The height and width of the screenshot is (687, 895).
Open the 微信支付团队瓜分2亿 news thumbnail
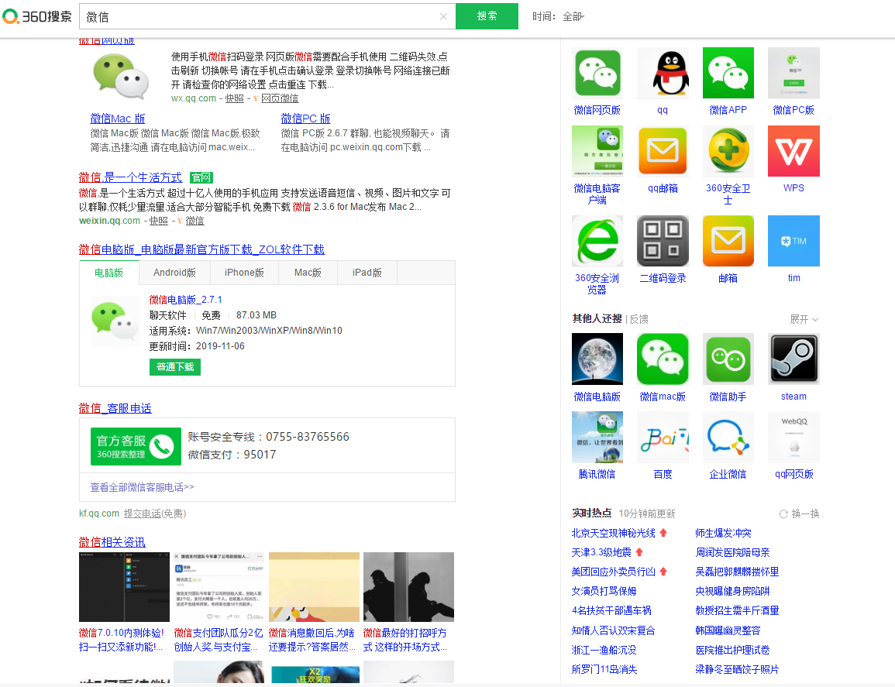(x=219, y=586)
